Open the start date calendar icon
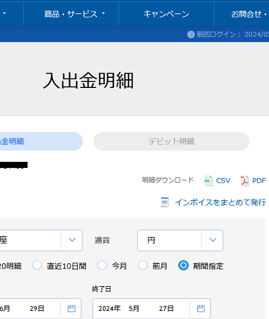This screenshot has width=269, height=319. click(x=71, y=308)
